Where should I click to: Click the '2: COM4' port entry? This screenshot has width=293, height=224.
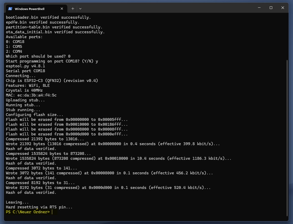coord(14,51)
